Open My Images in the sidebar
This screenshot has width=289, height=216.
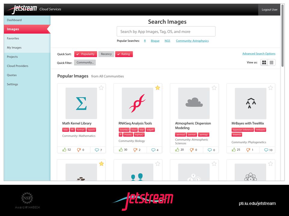tap(27, 48)
